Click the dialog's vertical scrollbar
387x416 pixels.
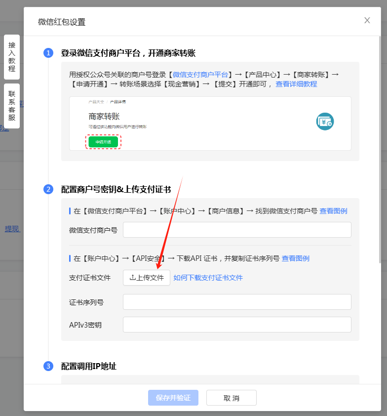(x=380, y=150)
